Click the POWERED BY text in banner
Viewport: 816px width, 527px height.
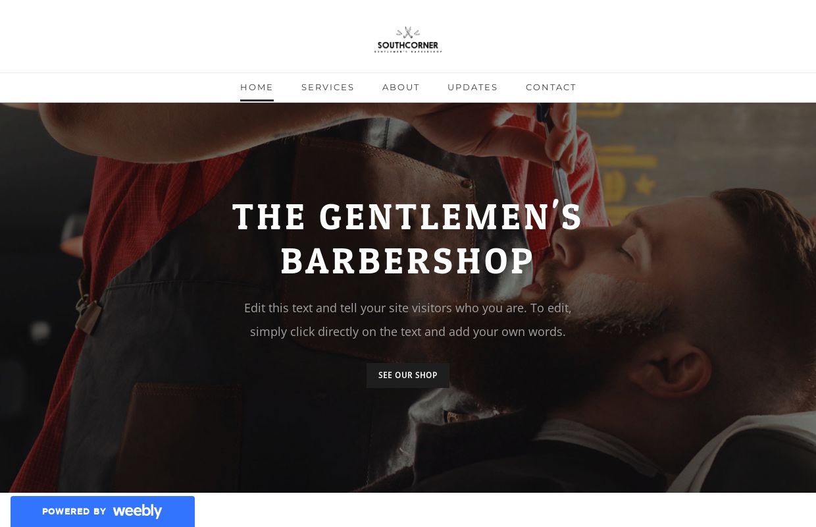(x=74, y=512)
